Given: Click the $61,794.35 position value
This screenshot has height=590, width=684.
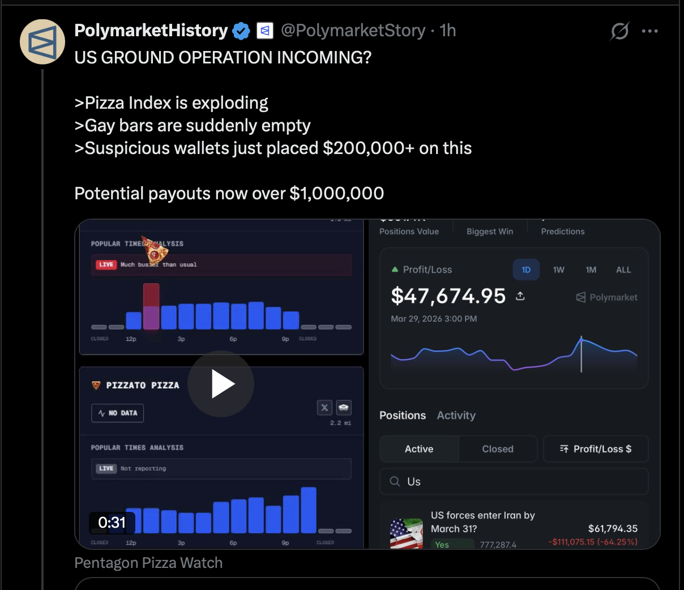Looking at the screenshot, I should tap(613, 528).
